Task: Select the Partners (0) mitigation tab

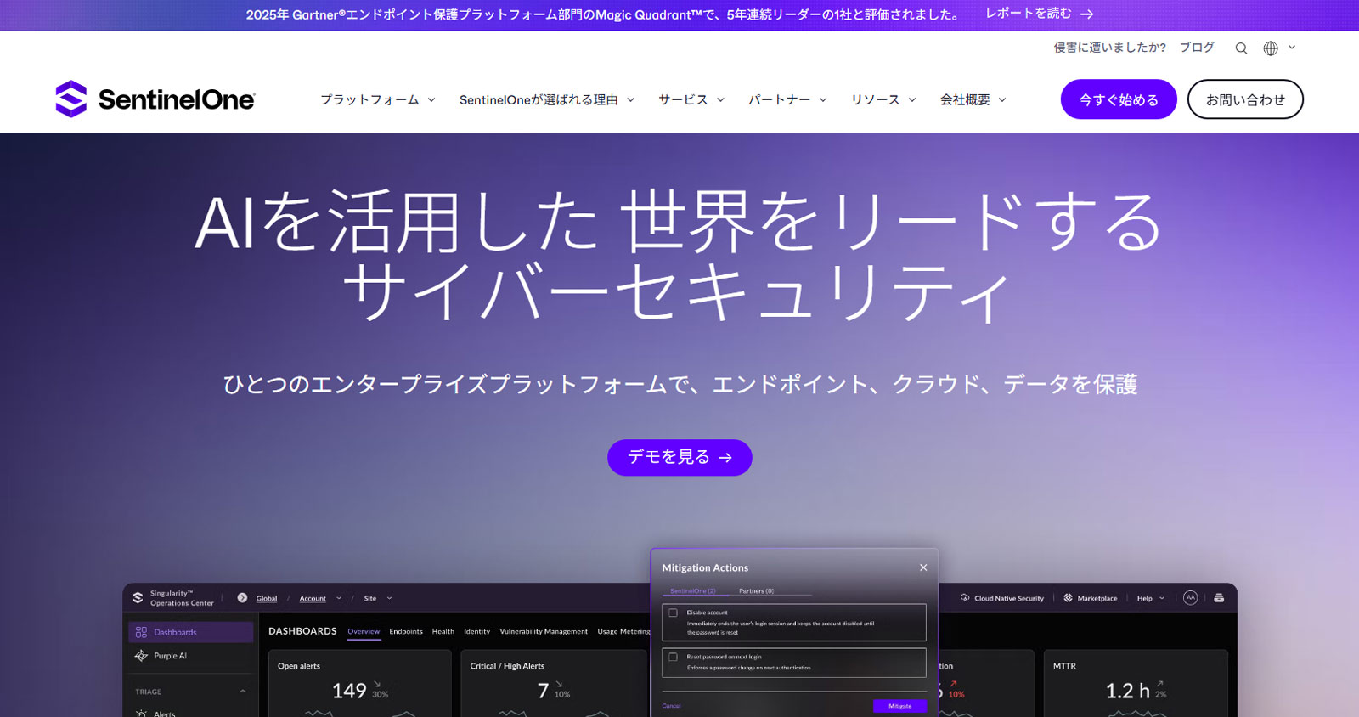Action: (x=756, y=590)
